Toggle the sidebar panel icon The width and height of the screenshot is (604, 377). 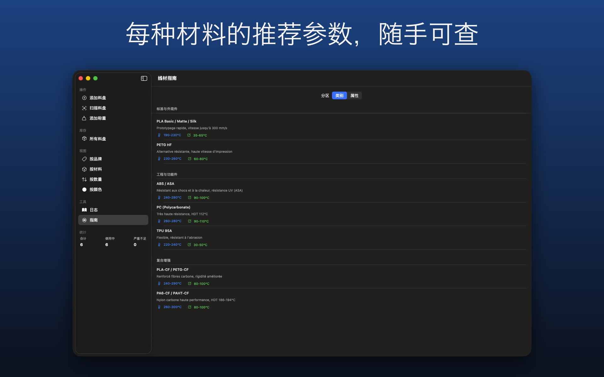tap(144, 79)
